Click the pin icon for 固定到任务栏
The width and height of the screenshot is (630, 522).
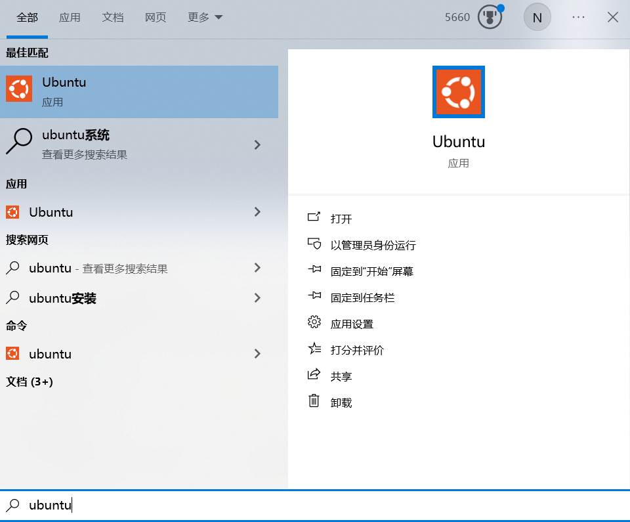[314, 296]
